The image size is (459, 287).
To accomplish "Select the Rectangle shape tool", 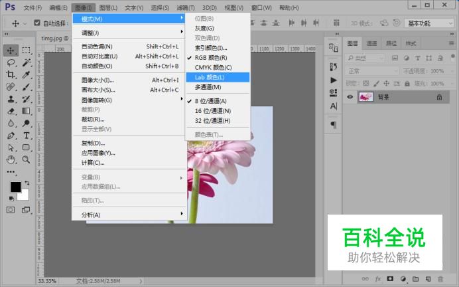I will coord(27,147).
